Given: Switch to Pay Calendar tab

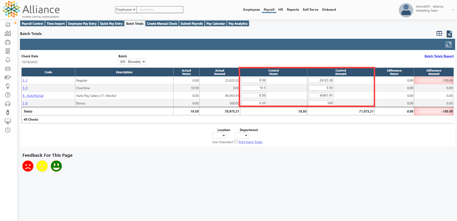Looking at the screenshot, I should (216, 24).
